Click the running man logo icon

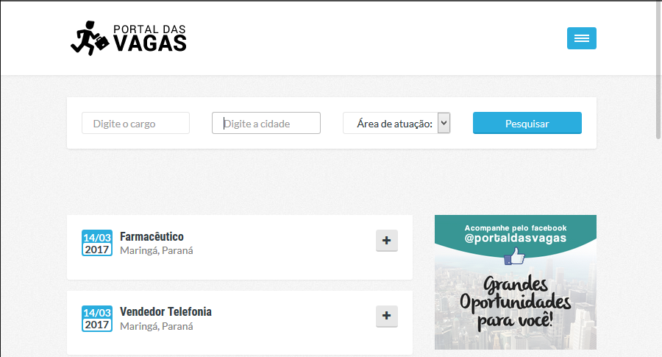pyautogui.click(x=88, y=38)
